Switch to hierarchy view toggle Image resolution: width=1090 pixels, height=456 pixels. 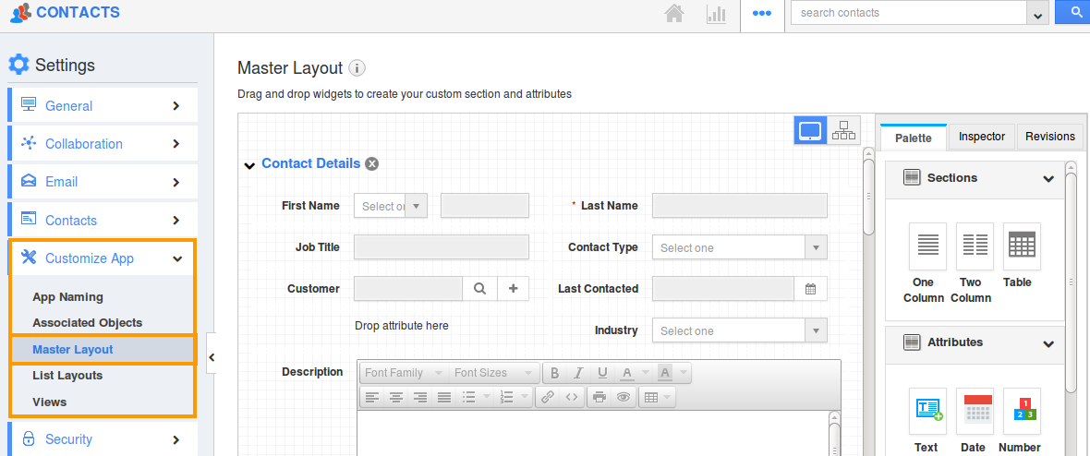843,131
